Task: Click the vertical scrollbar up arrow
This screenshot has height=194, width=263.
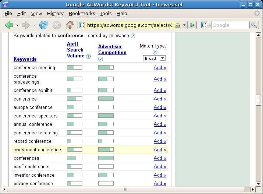Action: pyautogui.click(x=258, y=35)
